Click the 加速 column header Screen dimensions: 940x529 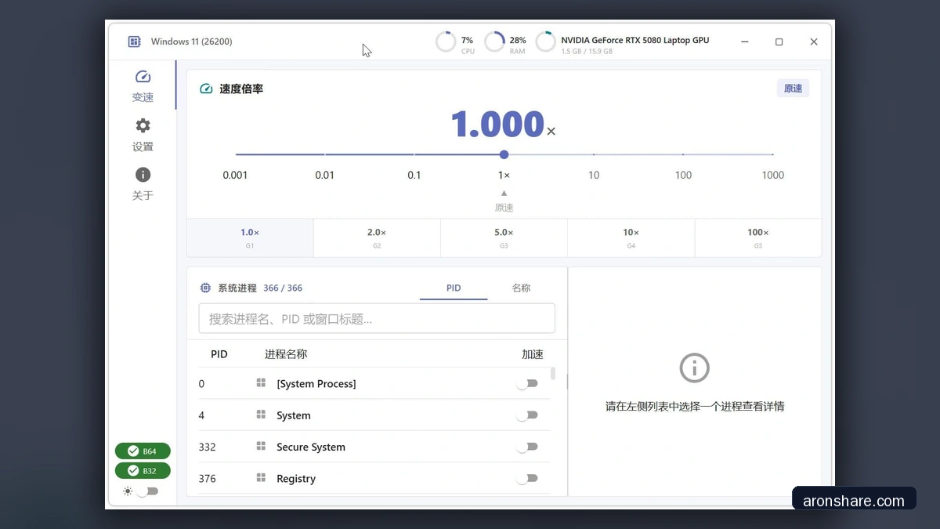[533, 354]
